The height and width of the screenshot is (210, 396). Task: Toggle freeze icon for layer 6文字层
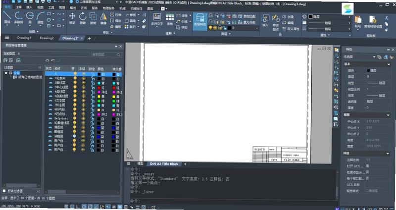(x=84, y=101)
